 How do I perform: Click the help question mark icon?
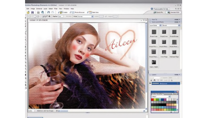pyautogui.click(x=152, y=9)
